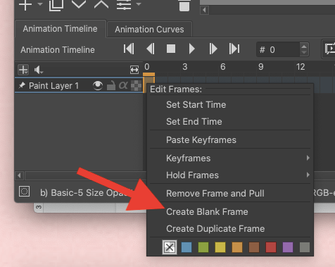Screen dimensions: 335x267
Task: Open the audio speaker menu
Action: tap(39, 70)
